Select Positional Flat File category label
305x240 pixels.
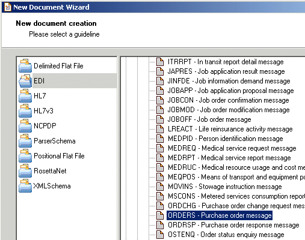coord(59,156)
